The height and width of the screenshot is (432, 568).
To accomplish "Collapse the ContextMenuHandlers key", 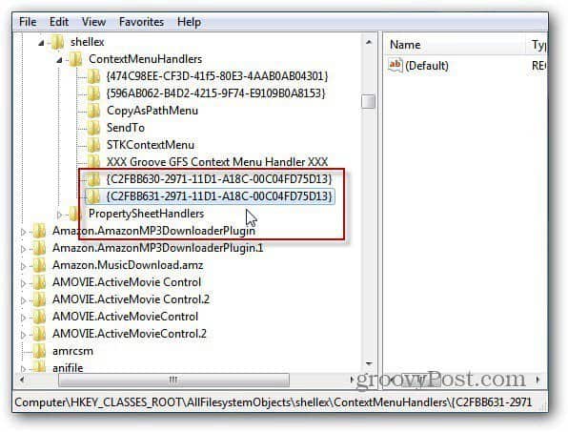I will click(x=59, y=60).
